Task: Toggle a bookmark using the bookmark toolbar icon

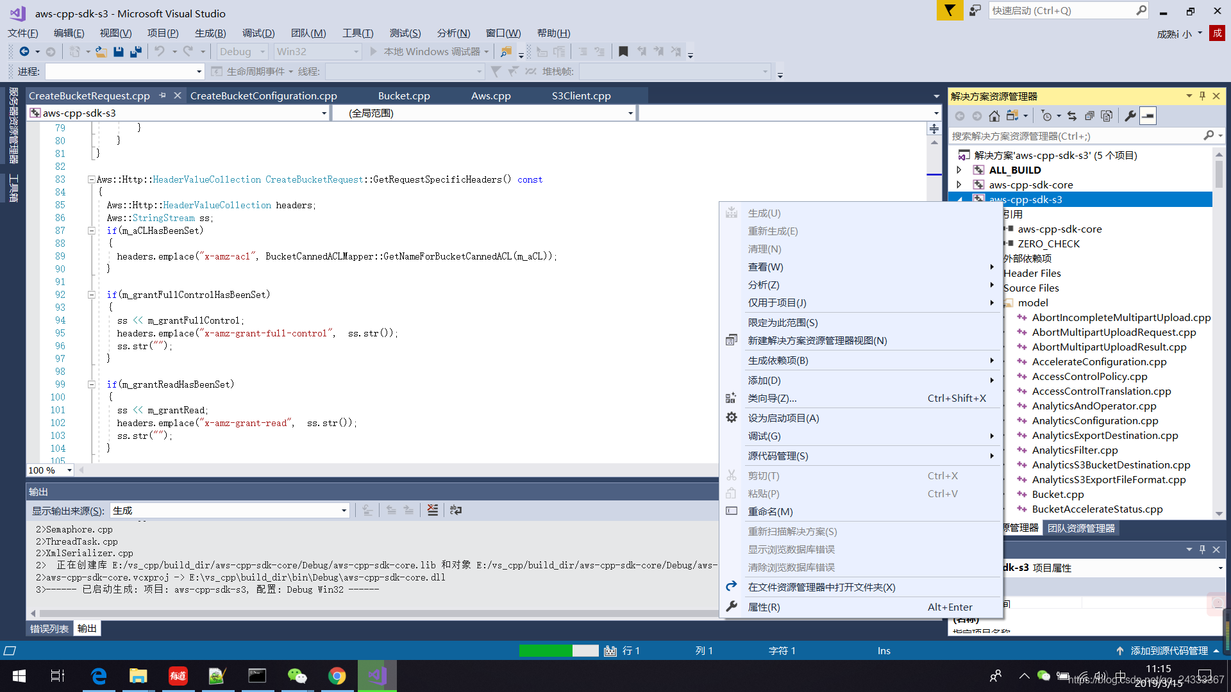Action: tap(623, 51)
